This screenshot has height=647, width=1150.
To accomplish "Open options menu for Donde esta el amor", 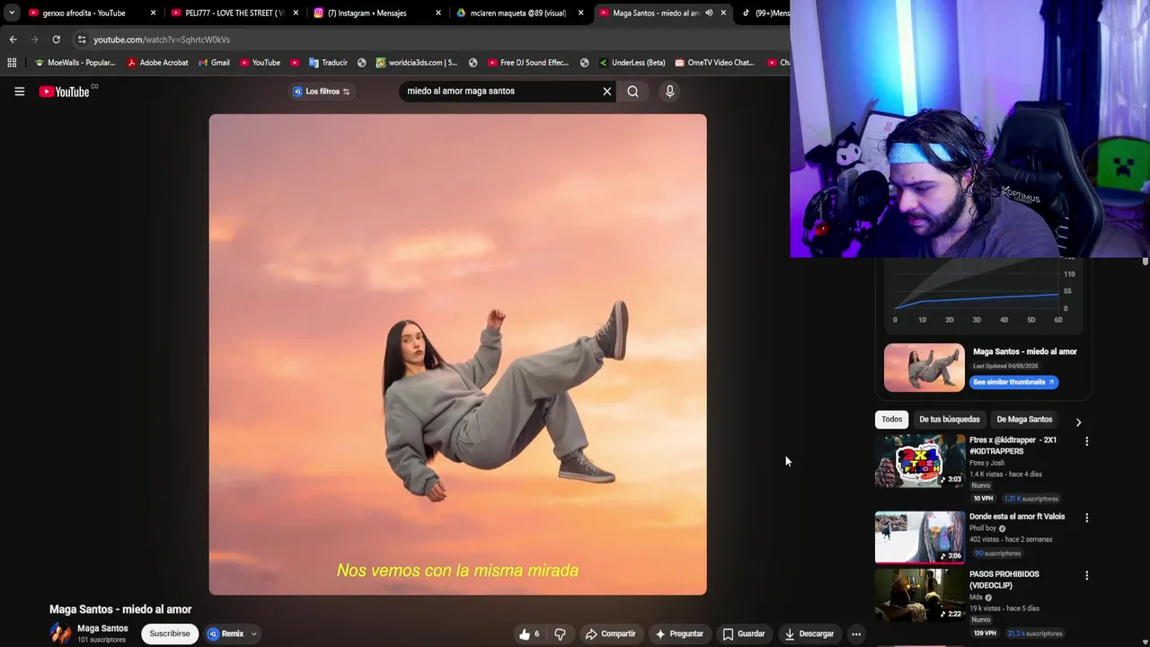I will coord(1086,518).
